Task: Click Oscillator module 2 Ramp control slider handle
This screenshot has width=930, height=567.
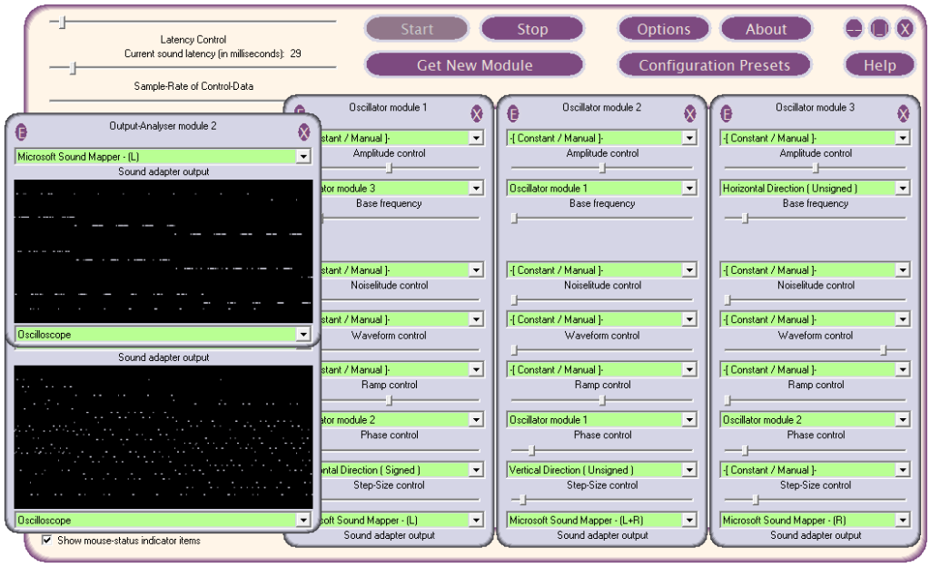Action: (x=602, y=400)
